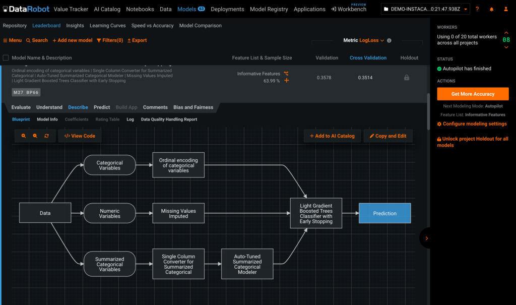Reset the blueprint view
516x305 pixels.
[x=46, y=136]
